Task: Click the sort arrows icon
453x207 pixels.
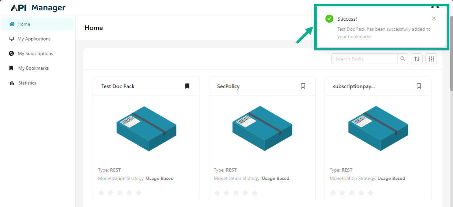Action: [x=417, y=59]
